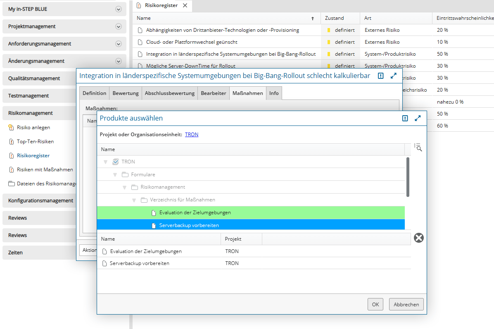
Task: Sort the risk table by Name column
Action: (144, 18)
